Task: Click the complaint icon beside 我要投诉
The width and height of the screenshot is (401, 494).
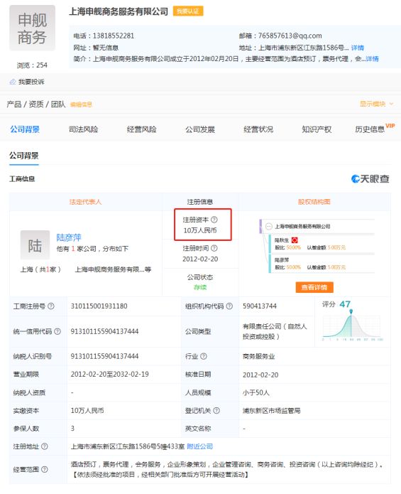Action: coord(13,82)
